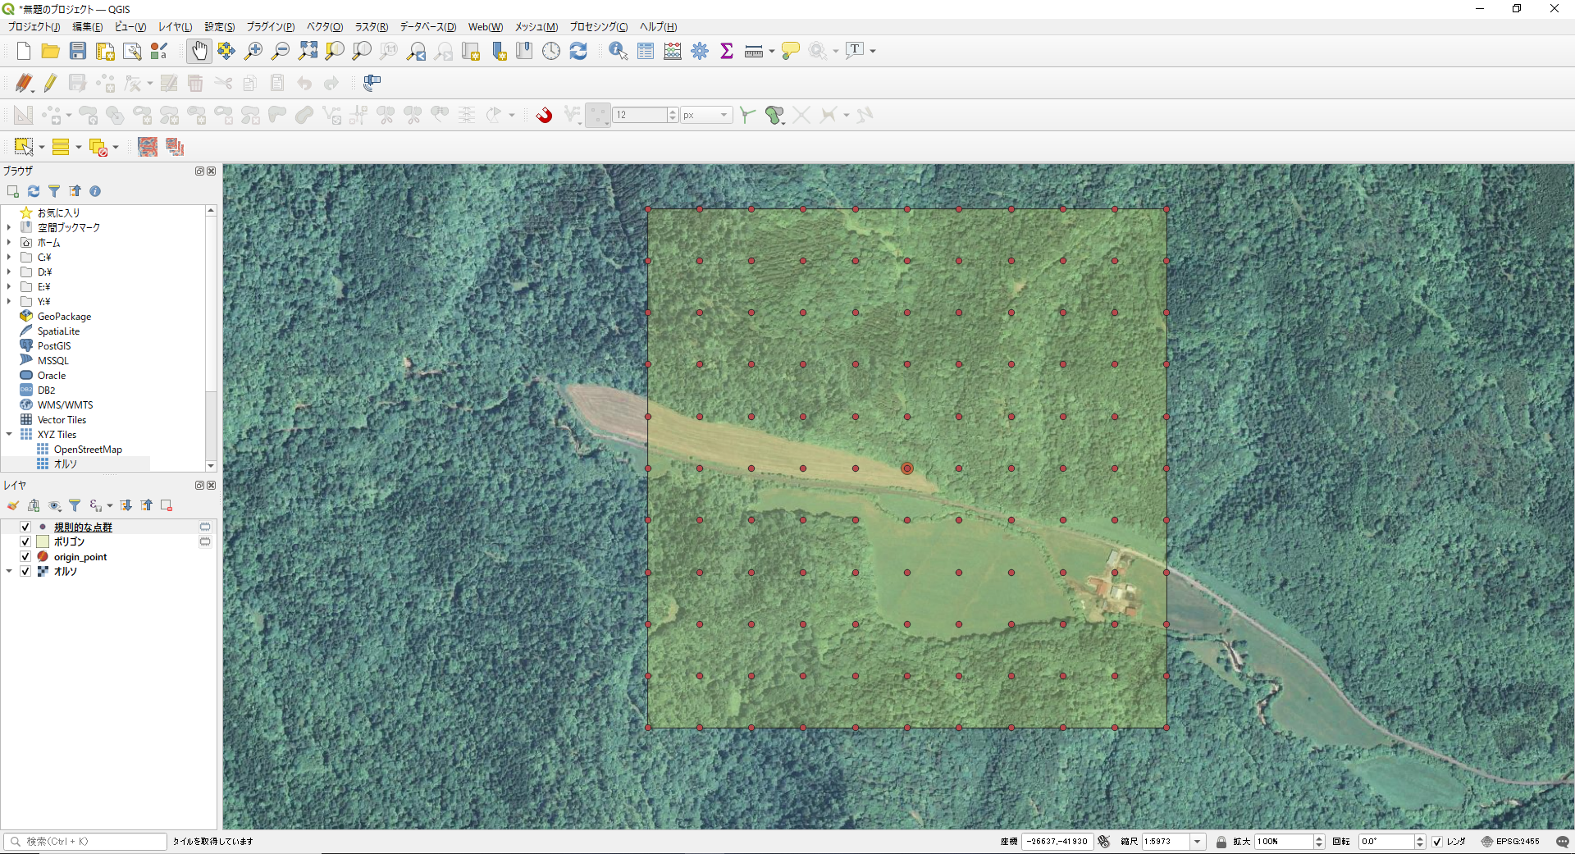
Task: Open the Field Calculator abacus icon
Action: tap(673, 51)
